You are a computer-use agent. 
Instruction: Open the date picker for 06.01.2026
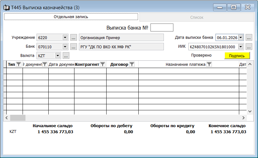[x=241, y=38]
